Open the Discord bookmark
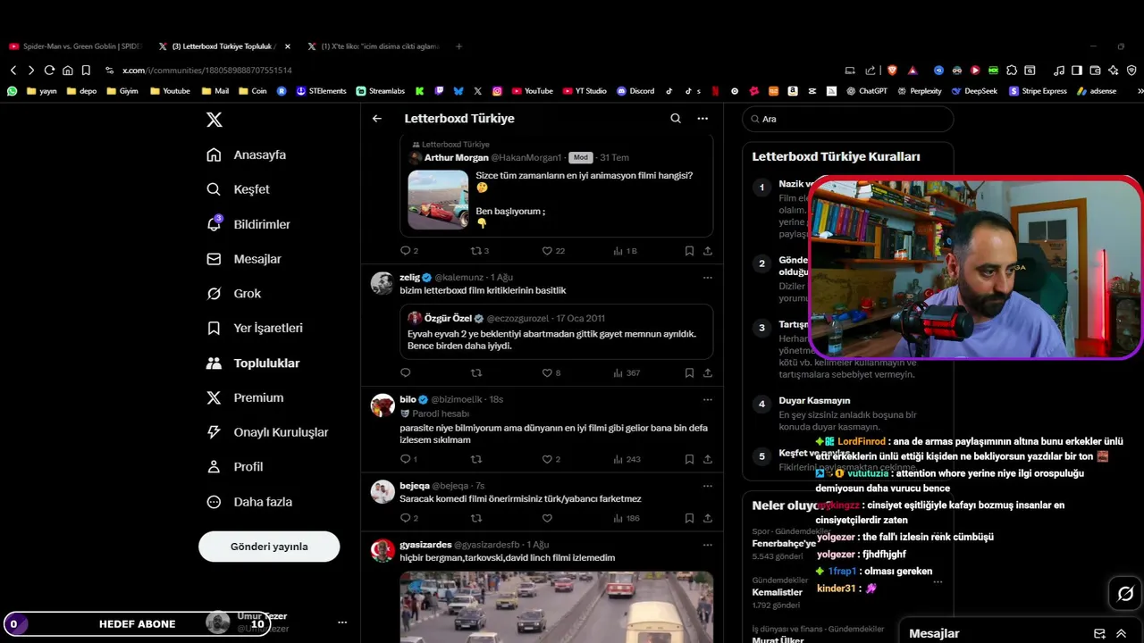The width and height of the screenshot is (1144, 643). (x=636, y=91)
